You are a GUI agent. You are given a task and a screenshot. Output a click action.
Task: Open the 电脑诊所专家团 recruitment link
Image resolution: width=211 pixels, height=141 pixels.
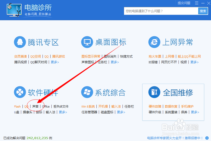(175, 138)
